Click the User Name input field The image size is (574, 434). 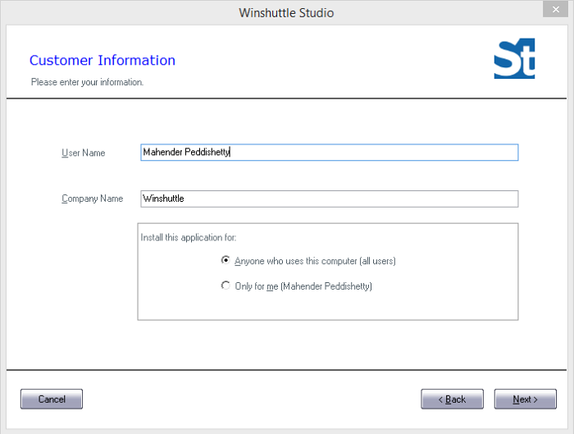[x=329, y=153]
